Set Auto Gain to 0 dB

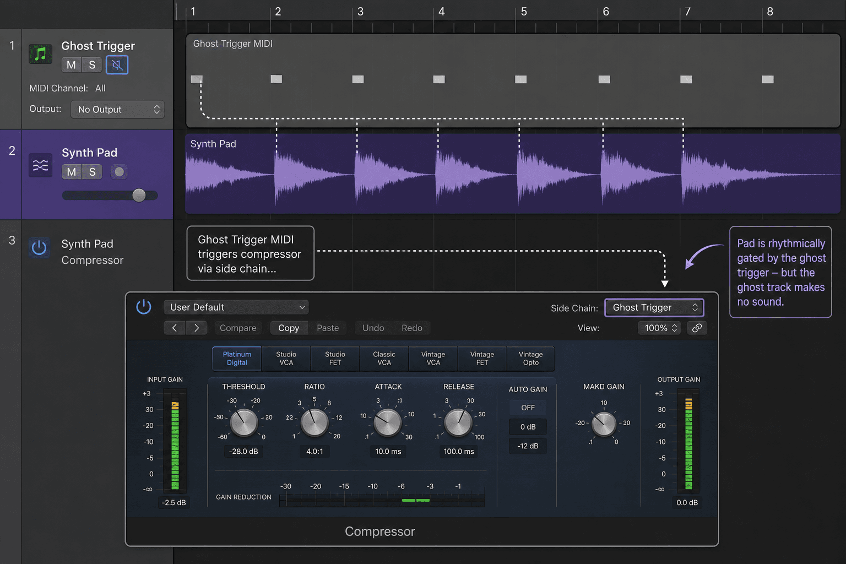(528, 427)
